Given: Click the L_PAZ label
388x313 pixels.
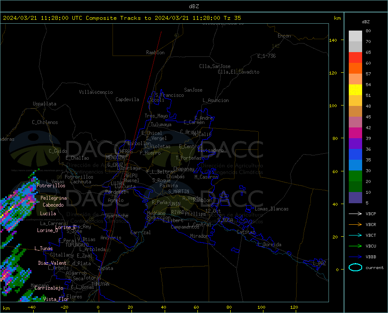Looking at the screenshot, I should (319, 263).
